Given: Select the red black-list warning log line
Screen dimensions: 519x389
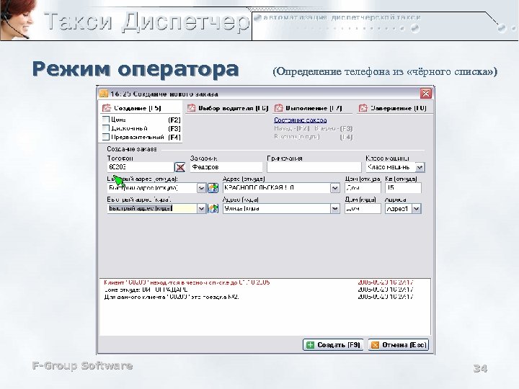Looking at the screenshot, I should [258, 282].
